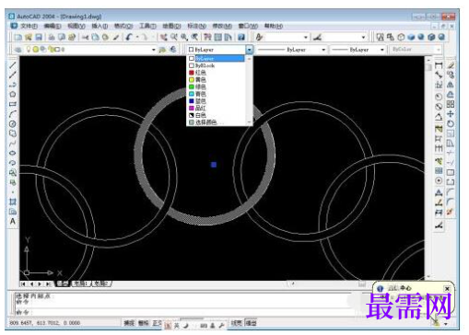
Task: Open the lineweight ByLayer dropdown
Action: tap(382, 50)
